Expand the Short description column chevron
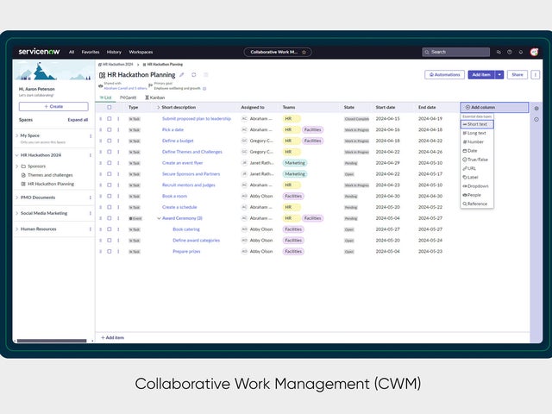 pos(158,107)
